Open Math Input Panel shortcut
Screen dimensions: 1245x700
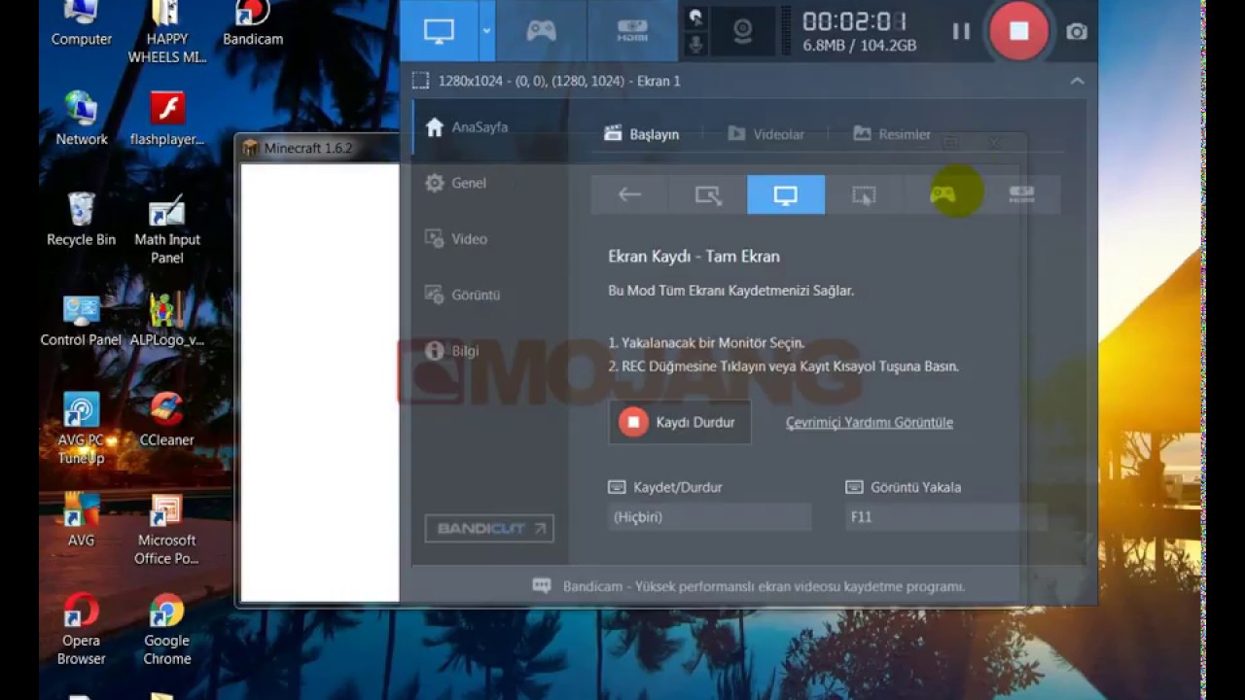tap(167, 228)
